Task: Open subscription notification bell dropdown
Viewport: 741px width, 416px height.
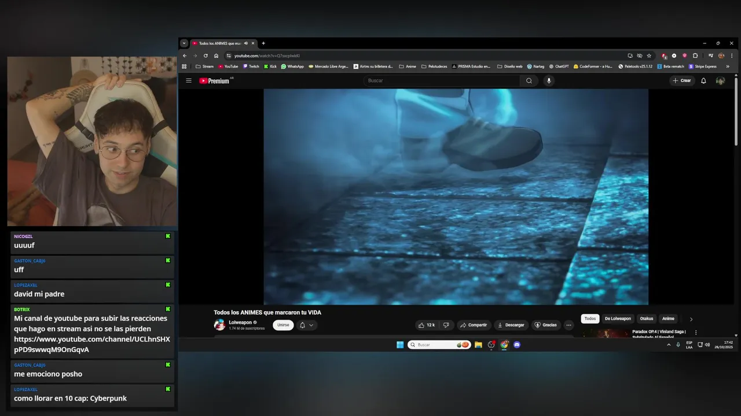Action: click(306, 325)
